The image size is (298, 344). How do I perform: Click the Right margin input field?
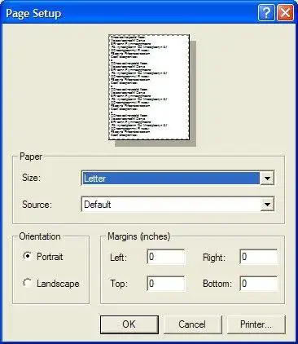click(x=259, y=257)
